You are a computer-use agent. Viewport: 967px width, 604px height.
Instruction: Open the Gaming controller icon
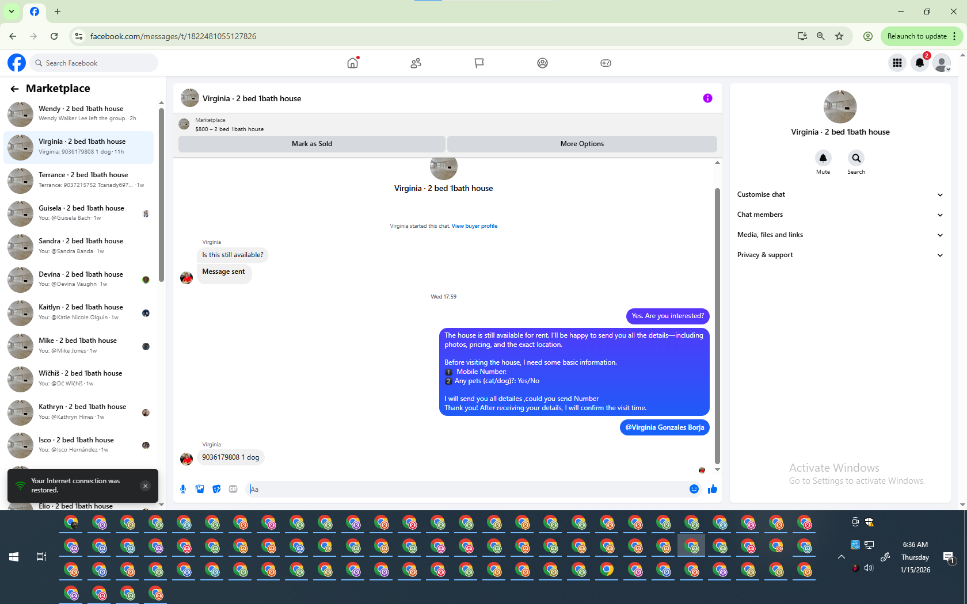tap(606, 63)
